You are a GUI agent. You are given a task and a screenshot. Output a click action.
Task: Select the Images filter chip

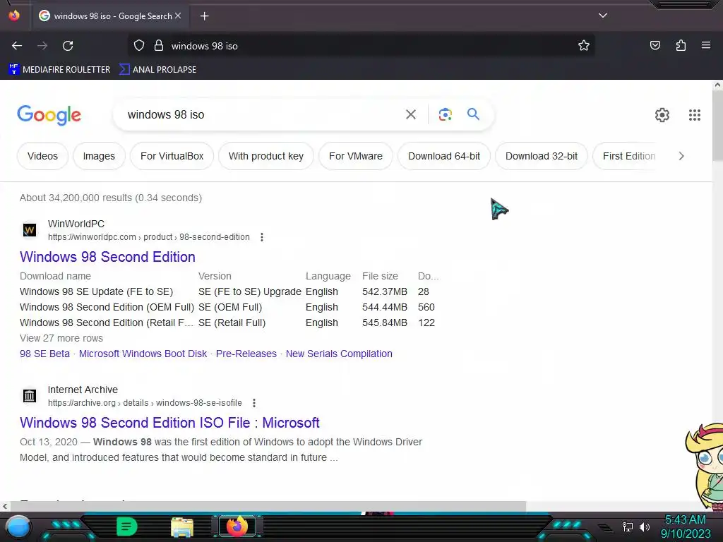99,156
